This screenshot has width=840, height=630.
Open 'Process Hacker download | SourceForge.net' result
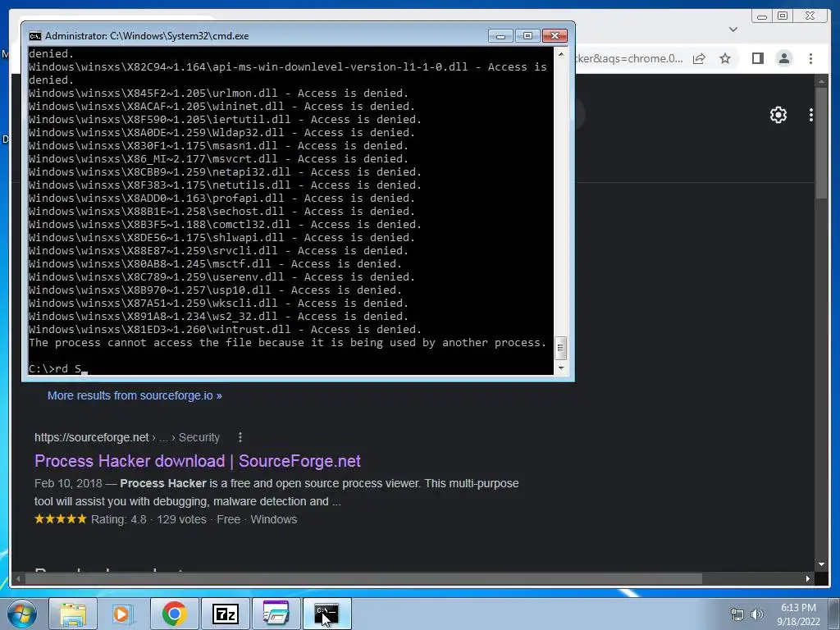(197, 461)
